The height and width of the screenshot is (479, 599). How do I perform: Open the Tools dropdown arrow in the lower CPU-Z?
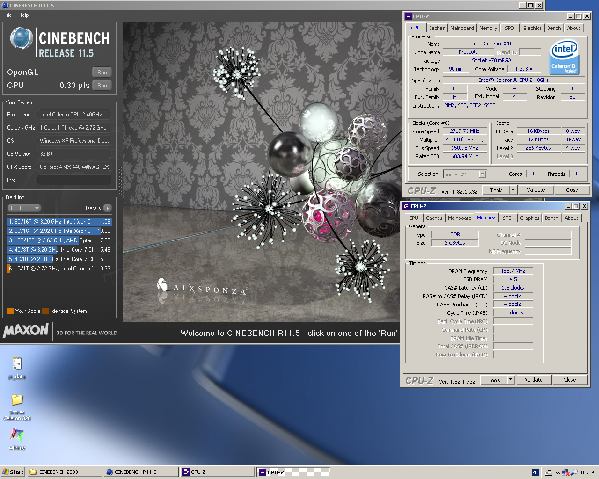tap(511, 380)
